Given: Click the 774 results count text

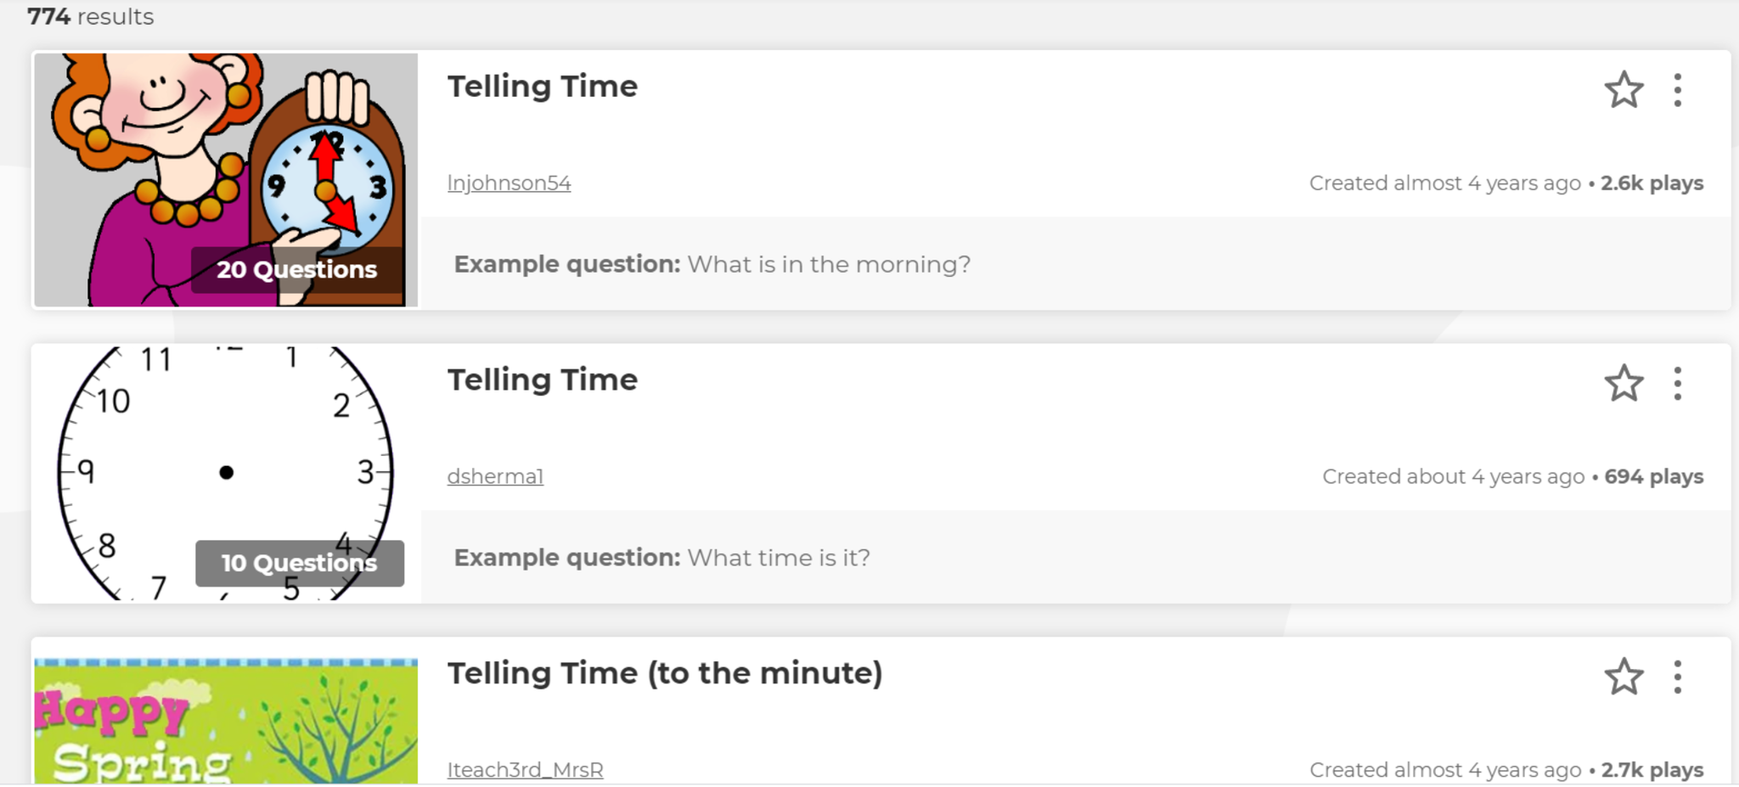Looking at the screenshot, I should pos(90,17).
